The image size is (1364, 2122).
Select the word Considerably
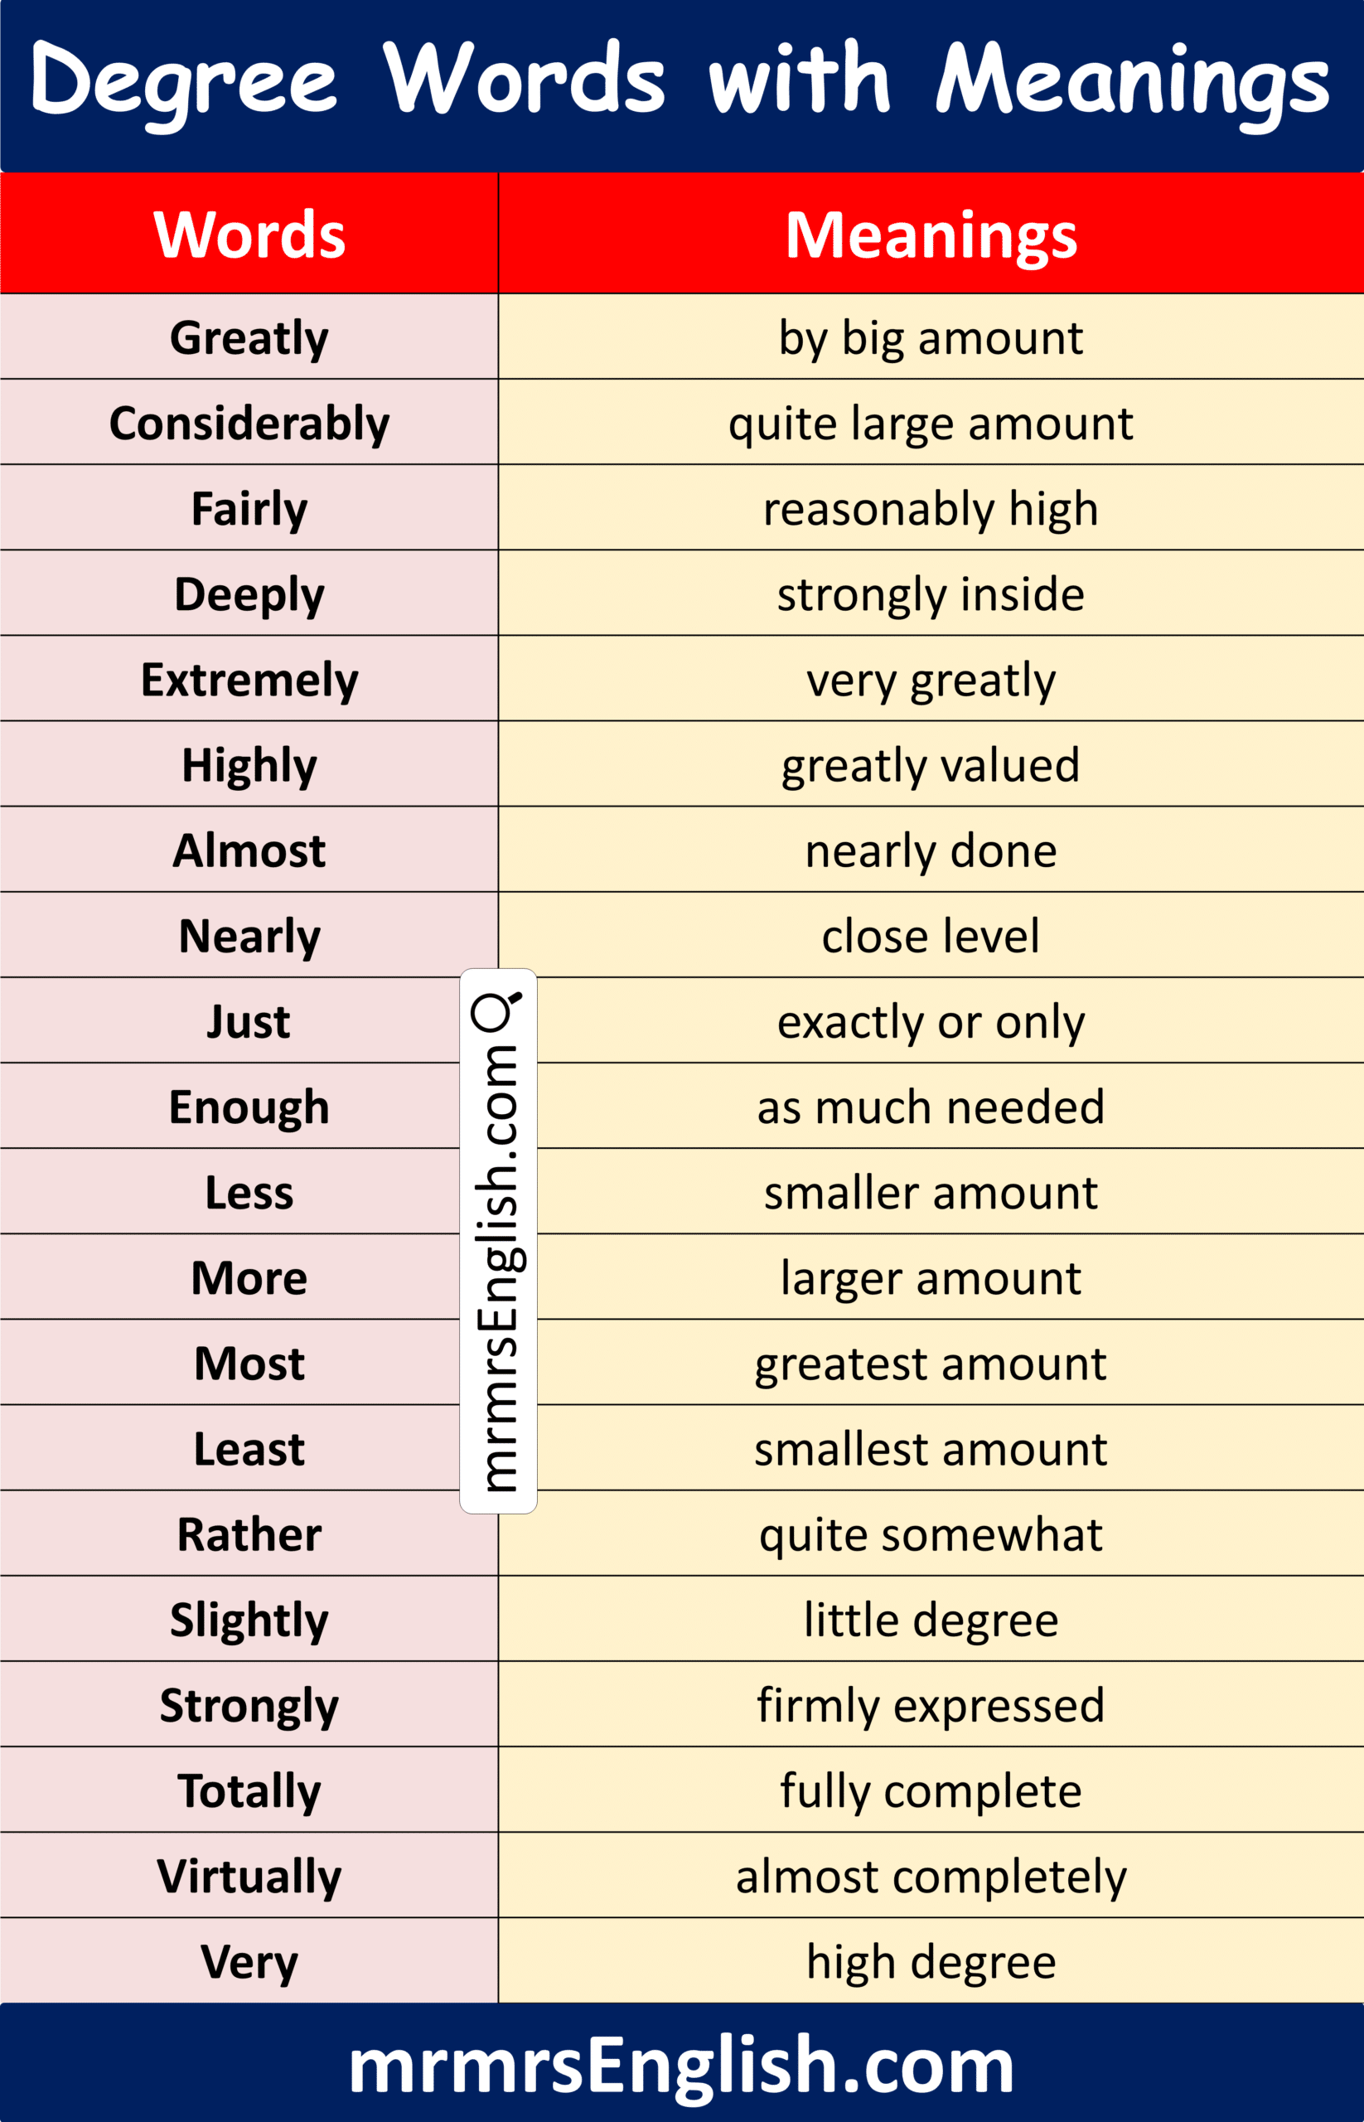[249, 424]
